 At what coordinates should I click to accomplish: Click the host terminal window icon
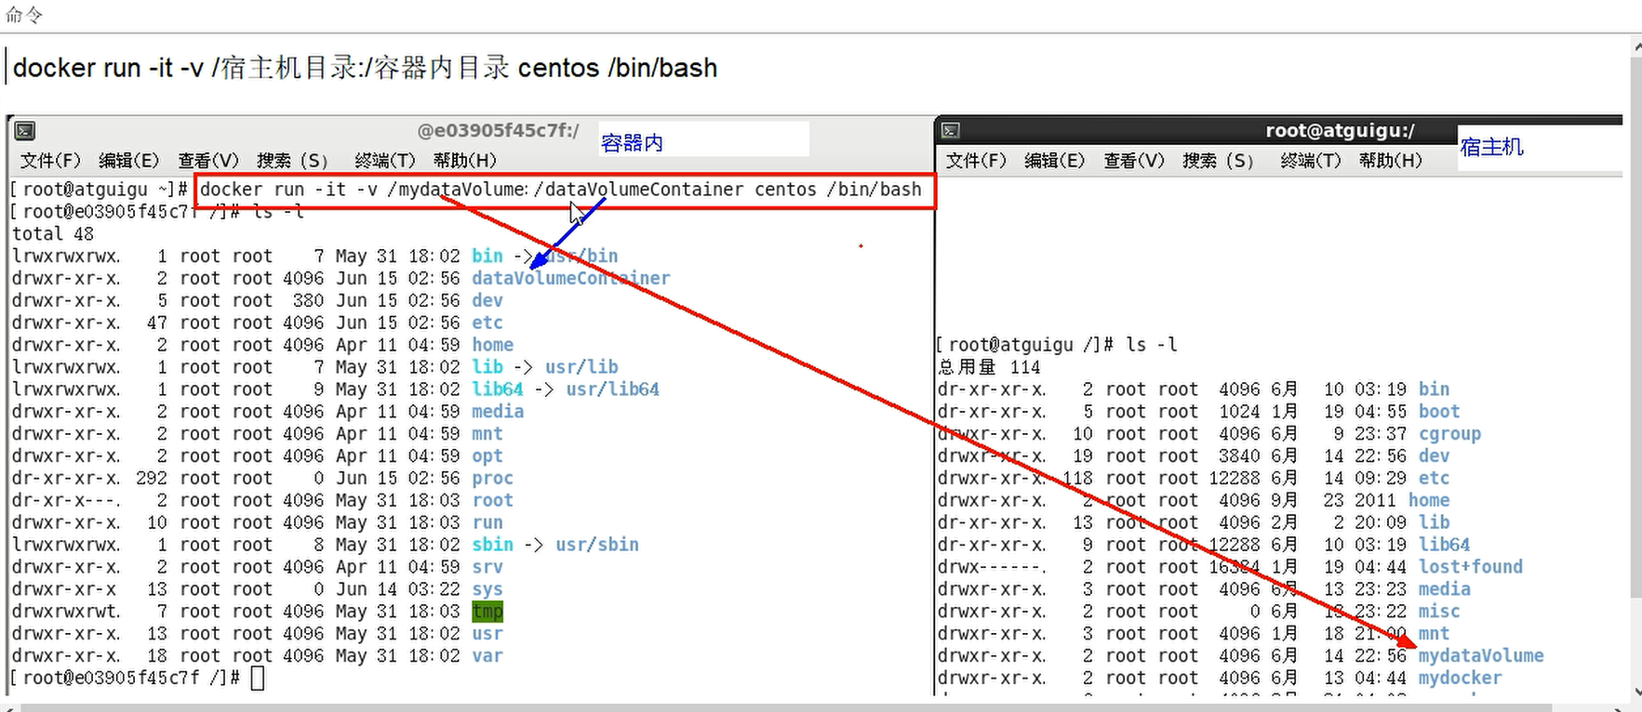click(x=950, y=131)
